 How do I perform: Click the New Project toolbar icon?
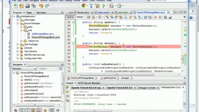click(21, 6)
